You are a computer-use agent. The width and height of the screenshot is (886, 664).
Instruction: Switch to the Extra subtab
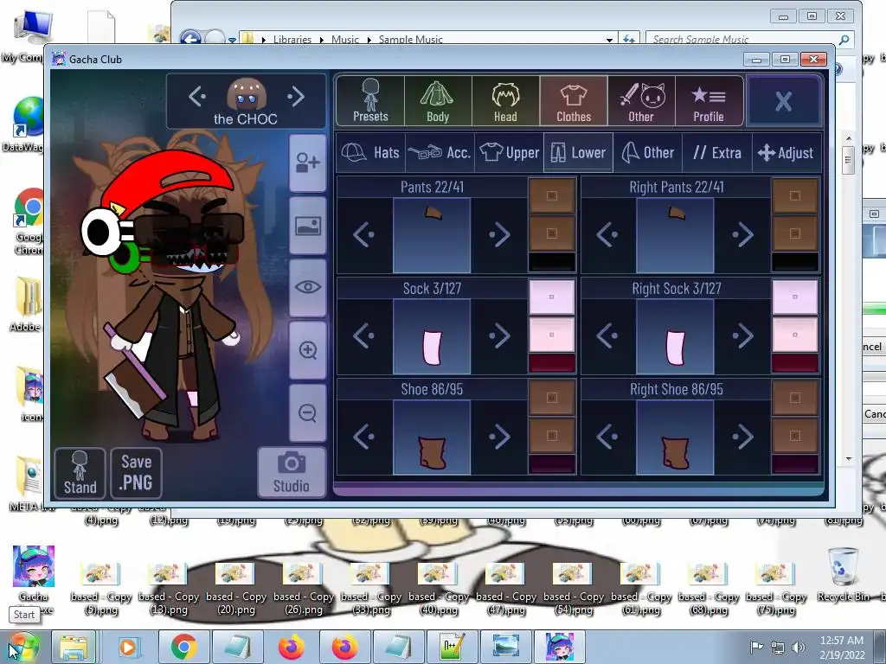click(x=717, y=152)
